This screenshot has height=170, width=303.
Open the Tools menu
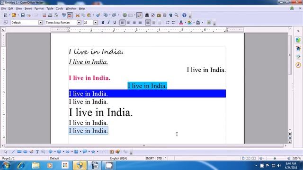(60, 8)
